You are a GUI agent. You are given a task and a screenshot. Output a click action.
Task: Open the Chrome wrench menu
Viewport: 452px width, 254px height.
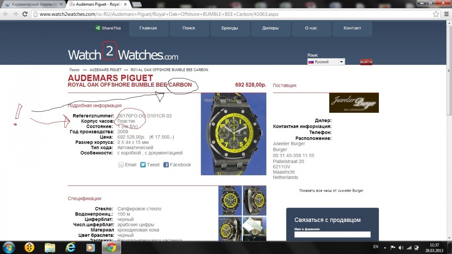(x=446, y=14)
